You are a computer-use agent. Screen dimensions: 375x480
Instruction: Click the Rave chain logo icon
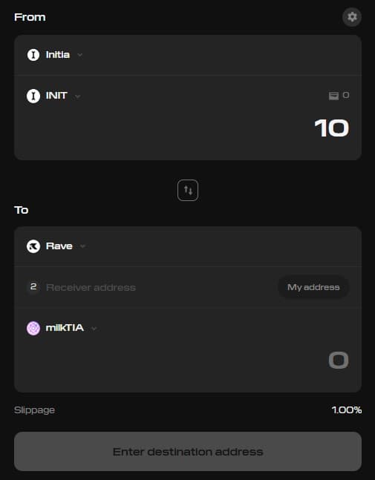(33, 246)
